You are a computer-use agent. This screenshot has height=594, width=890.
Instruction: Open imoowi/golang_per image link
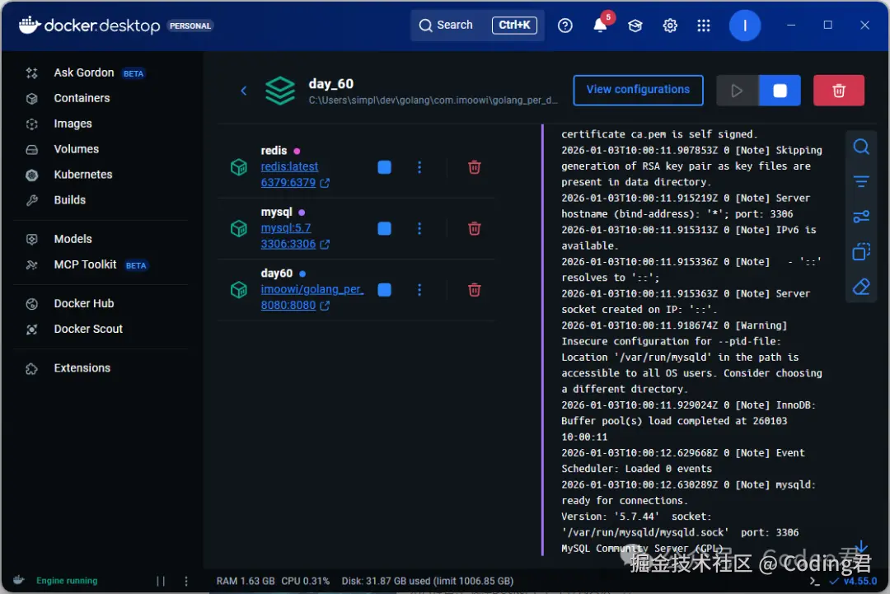(x=311, y=289)
